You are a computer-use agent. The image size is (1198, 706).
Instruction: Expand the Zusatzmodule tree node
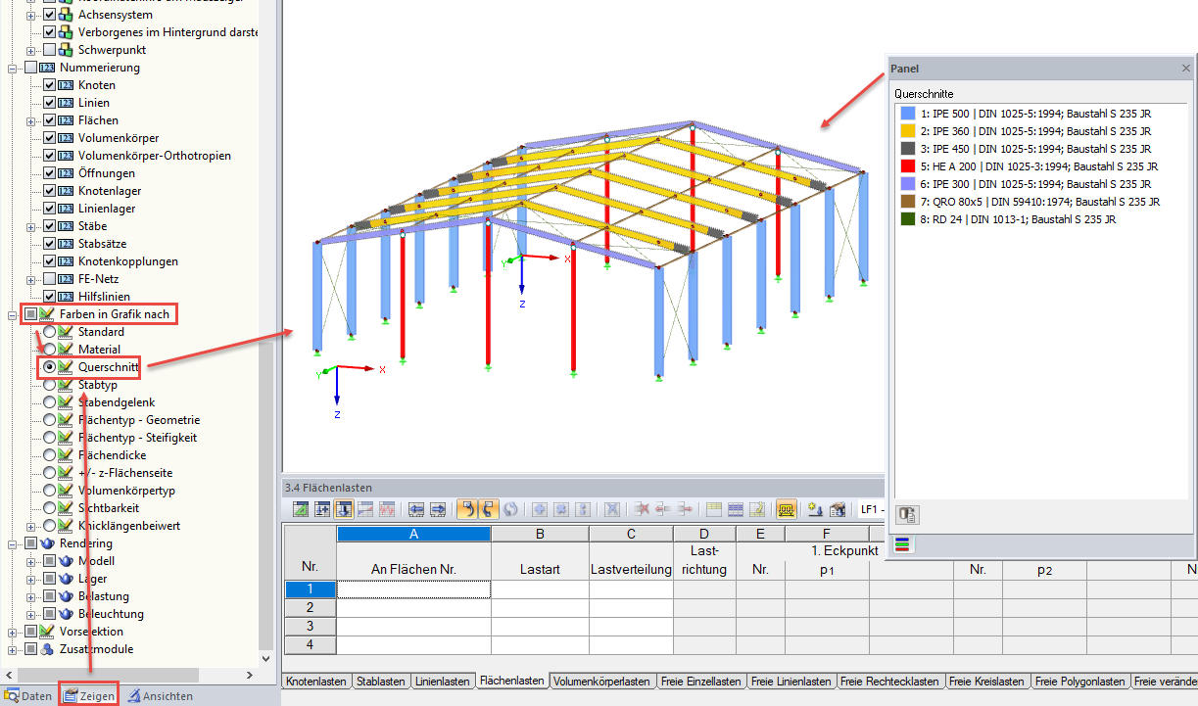tap(13, 649)
